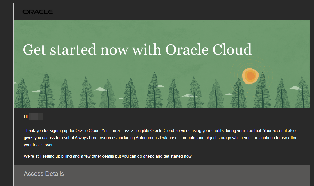Click the orange sun illustration

(250, 76)
